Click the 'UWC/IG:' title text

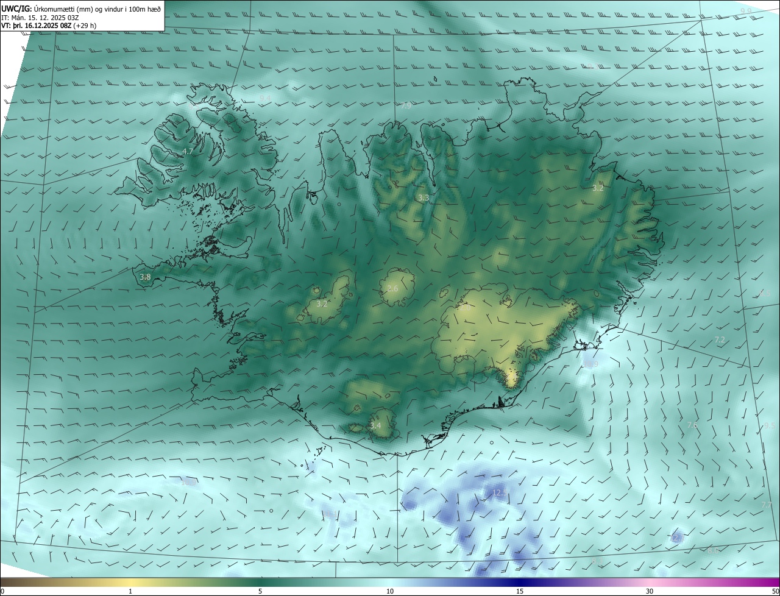tap(16, 8)
